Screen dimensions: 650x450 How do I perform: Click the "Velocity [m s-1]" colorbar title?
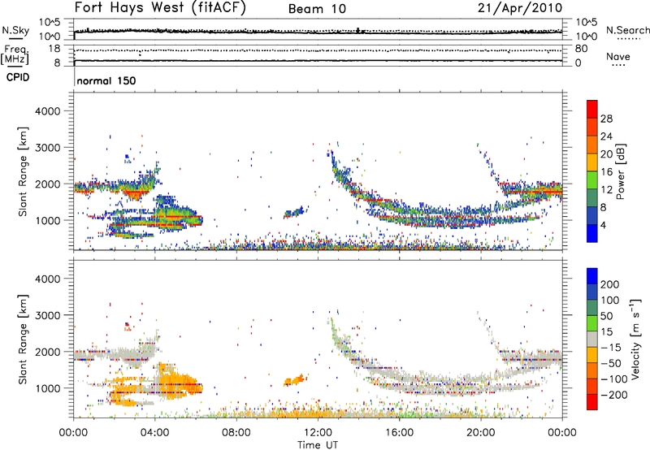click(635, 339)
